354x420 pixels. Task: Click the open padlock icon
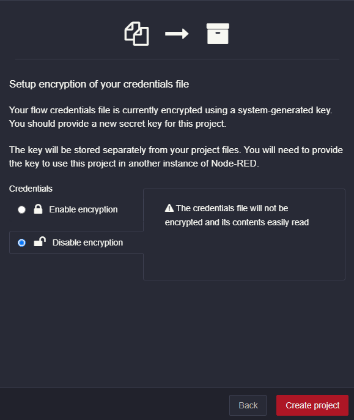tap(40, 242)
